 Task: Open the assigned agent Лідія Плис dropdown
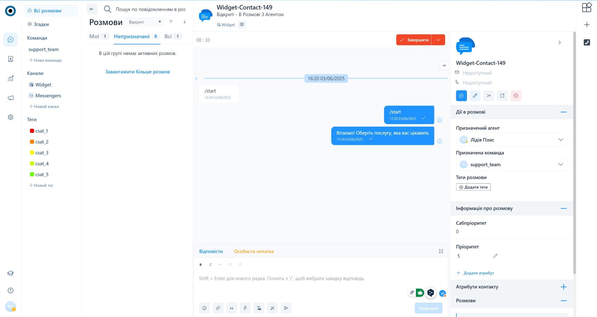tap(512, 140)
